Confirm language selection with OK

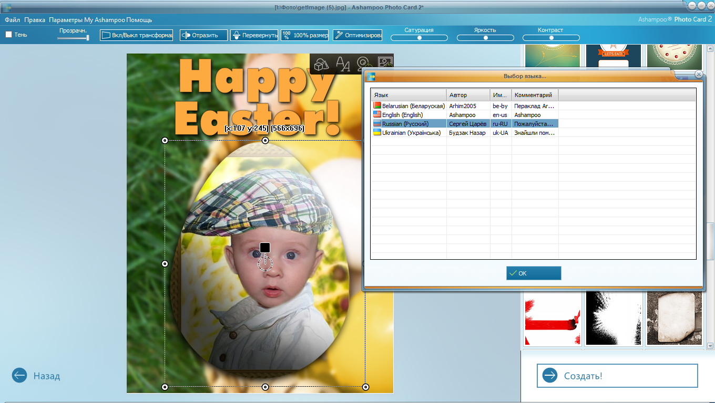(x=534, y=273)
